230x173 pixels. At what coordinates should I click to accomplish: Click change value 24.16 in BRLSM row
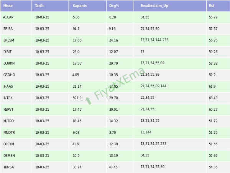[113, 40]
